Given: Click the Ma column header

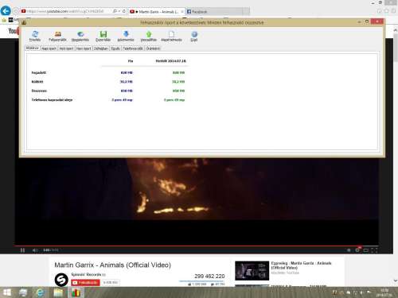Looking at the screenshot, I should (x=131, y=61).
